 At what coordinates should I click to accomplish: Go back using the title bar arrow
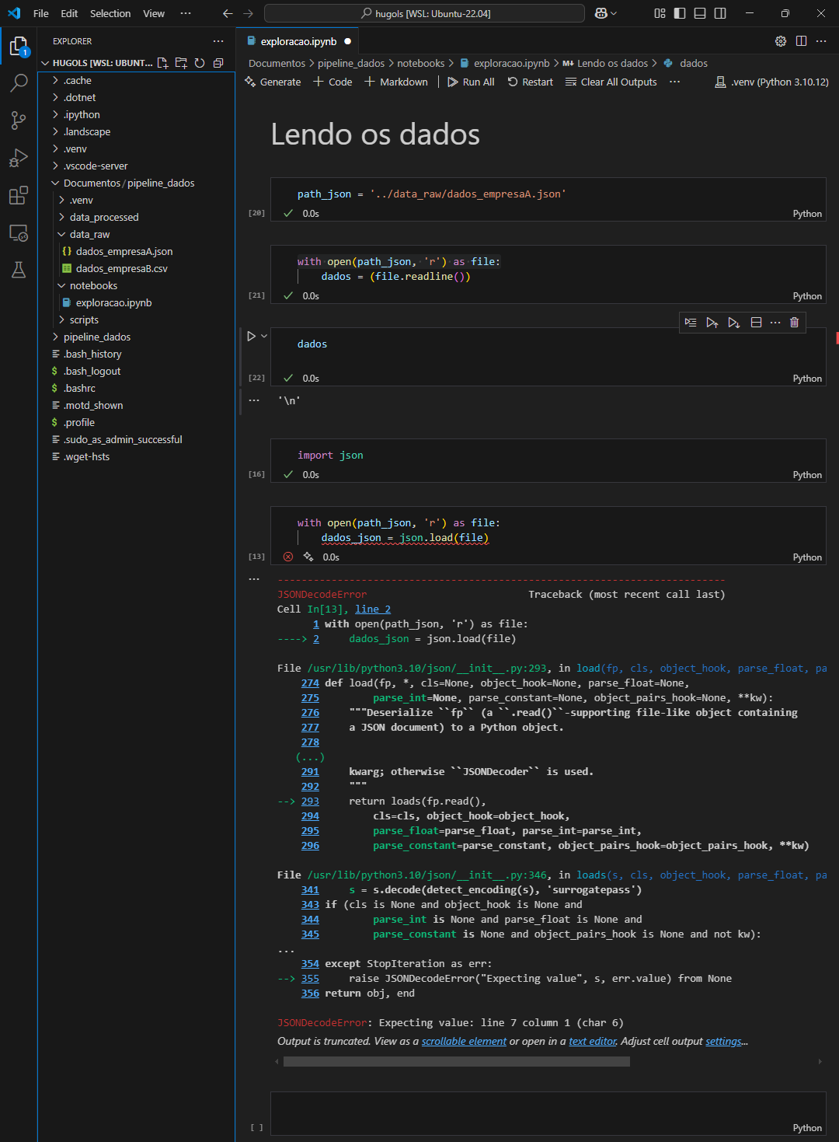228,13
